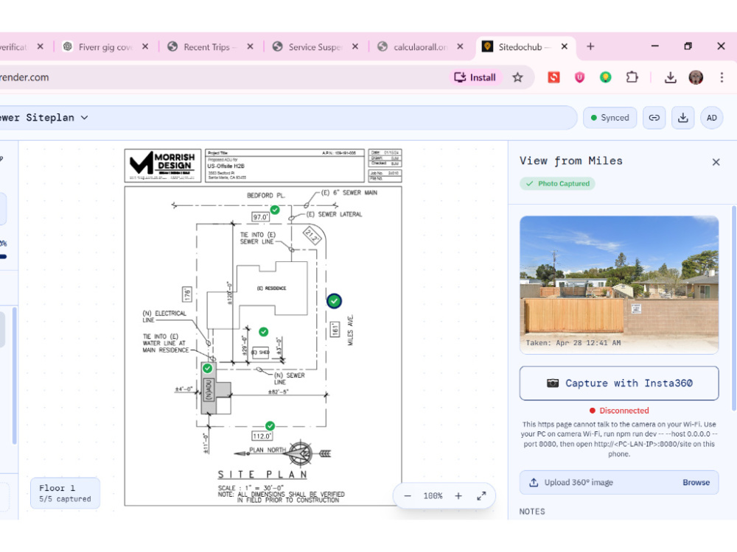Zoom in the site plan
The image size is (737, 552).
point(458,495)
